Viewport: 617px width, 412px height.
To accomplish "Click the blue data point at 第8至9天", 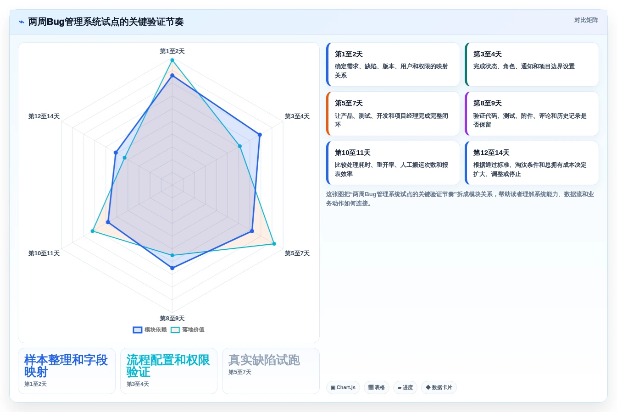I will point(172,268).
